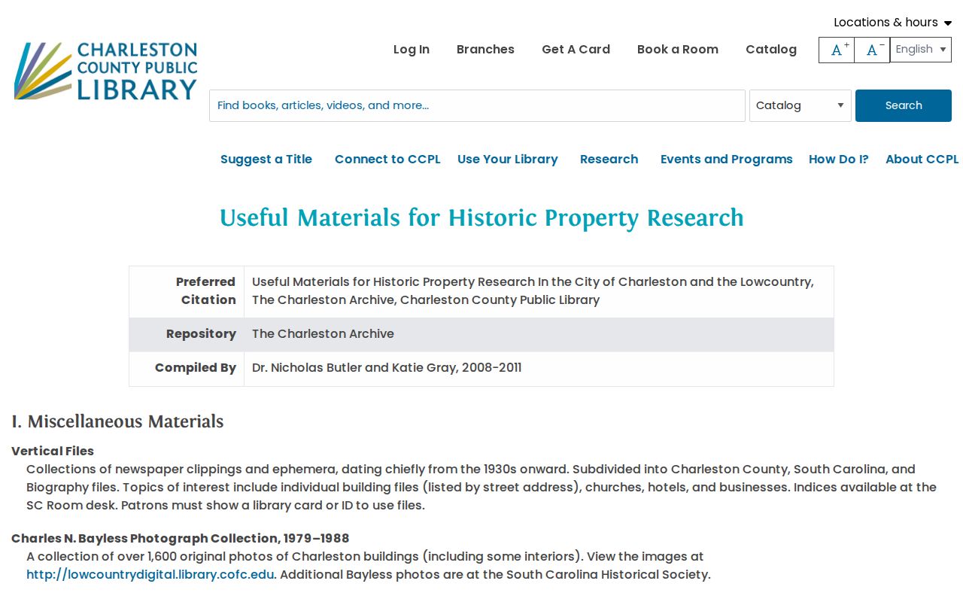Decrease font size with A- button
Viewport: 963px width, 602px height.
(x=872, y=50)
